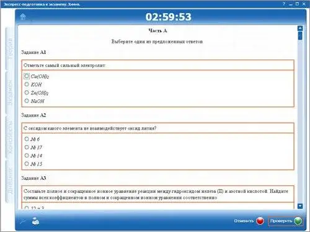Select the Zn(OH)2 answer option
310x232 pixels.
point(27,92)
